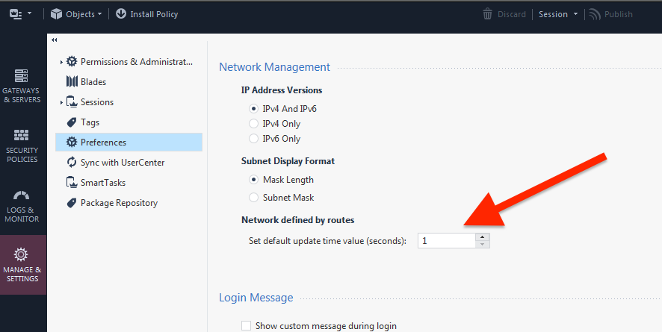662x332 pixels.
Task: Open the main menu dropdown arrow
Action: click(29, 13)
